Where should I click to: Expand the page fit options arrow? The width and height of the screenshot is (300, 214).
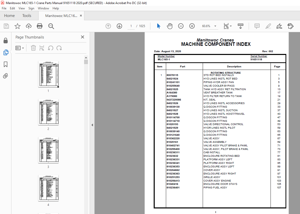[231, 26]
